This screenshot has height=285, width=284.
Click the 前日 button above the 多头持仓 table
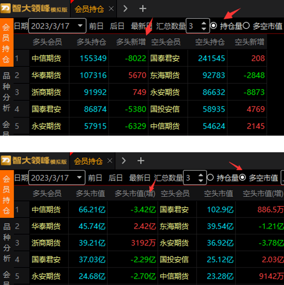click(96, 26)
